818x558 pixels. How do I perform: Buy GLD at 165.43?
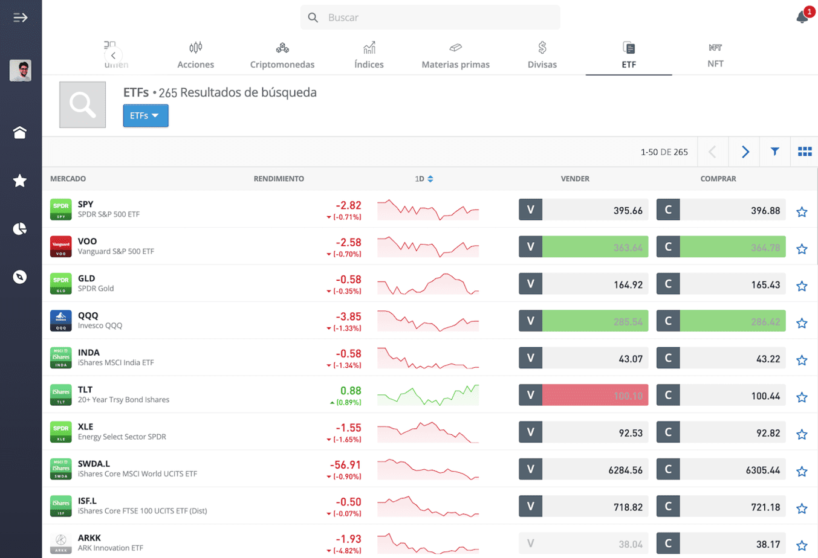coord(721,284)
